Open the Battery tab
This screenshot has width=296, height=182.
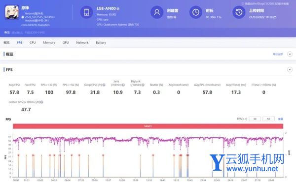[101, 42]
